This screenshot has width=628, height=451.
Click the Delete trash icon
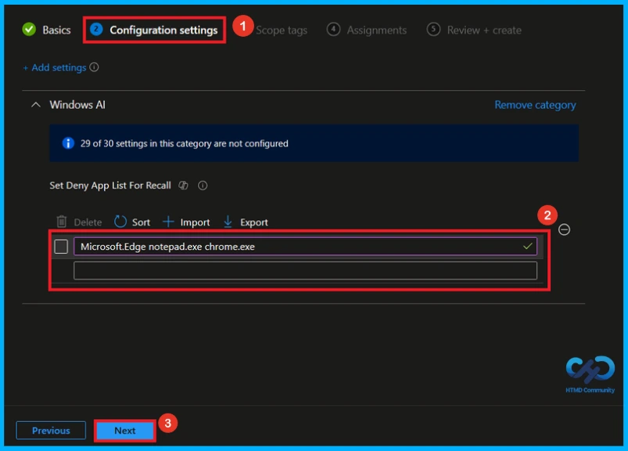[x=62, y=222]
